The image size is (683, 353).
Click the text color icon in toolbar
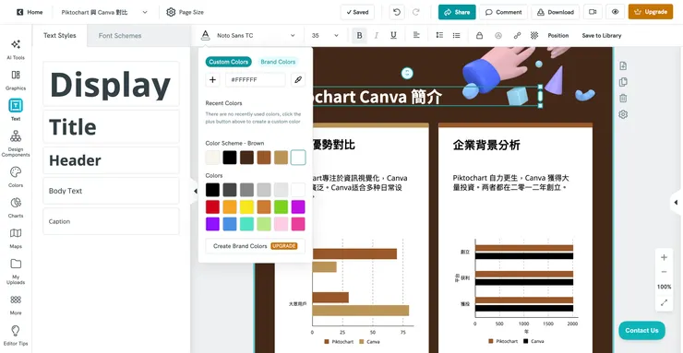pos(205,36)
